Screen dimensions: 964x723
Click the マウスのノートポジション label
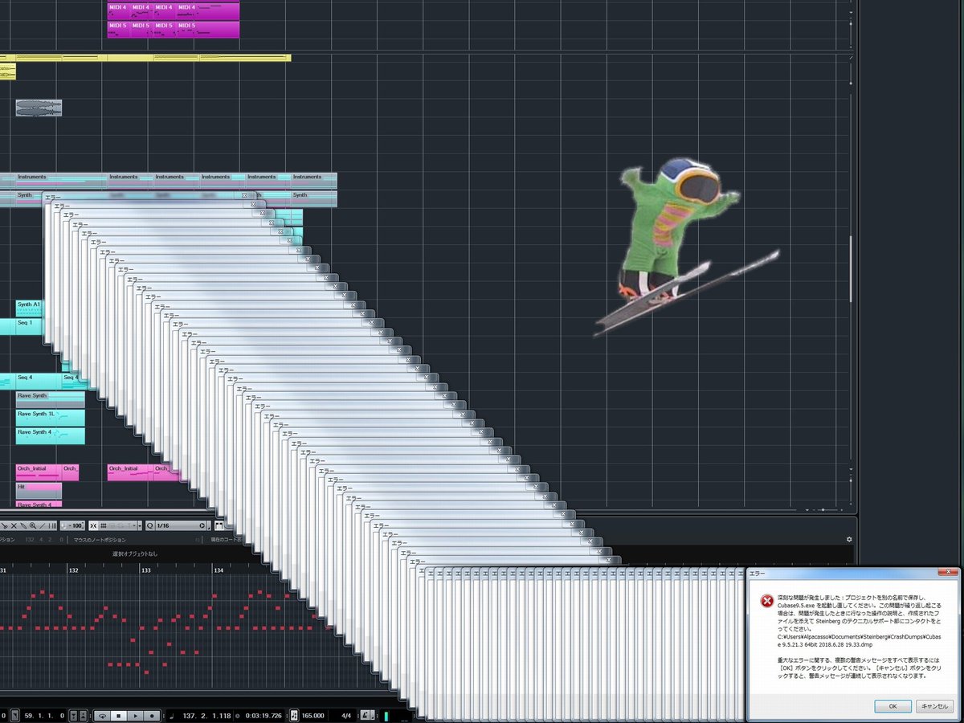(100, 540)
